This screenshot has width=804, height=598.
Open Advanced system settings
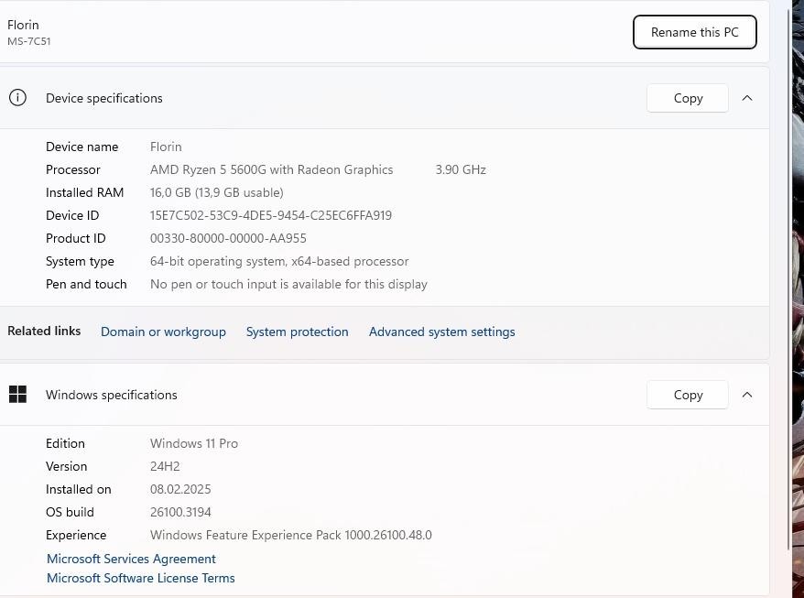tap(441, 332)
